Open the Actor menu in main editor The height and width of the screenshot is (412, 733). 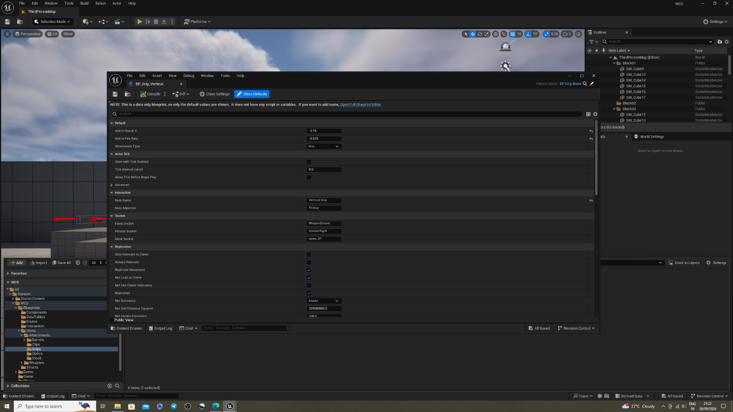[117, 3]
